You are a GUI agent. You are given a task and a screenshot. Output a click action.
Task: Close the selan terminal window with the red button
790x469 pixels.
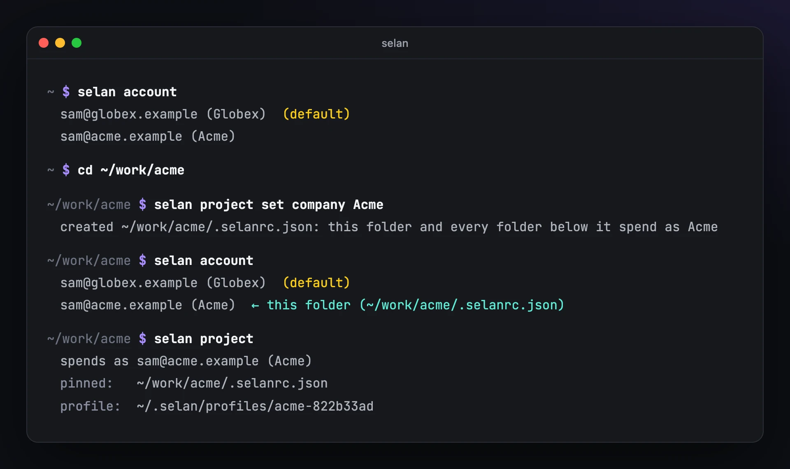(x=44, y=43)
